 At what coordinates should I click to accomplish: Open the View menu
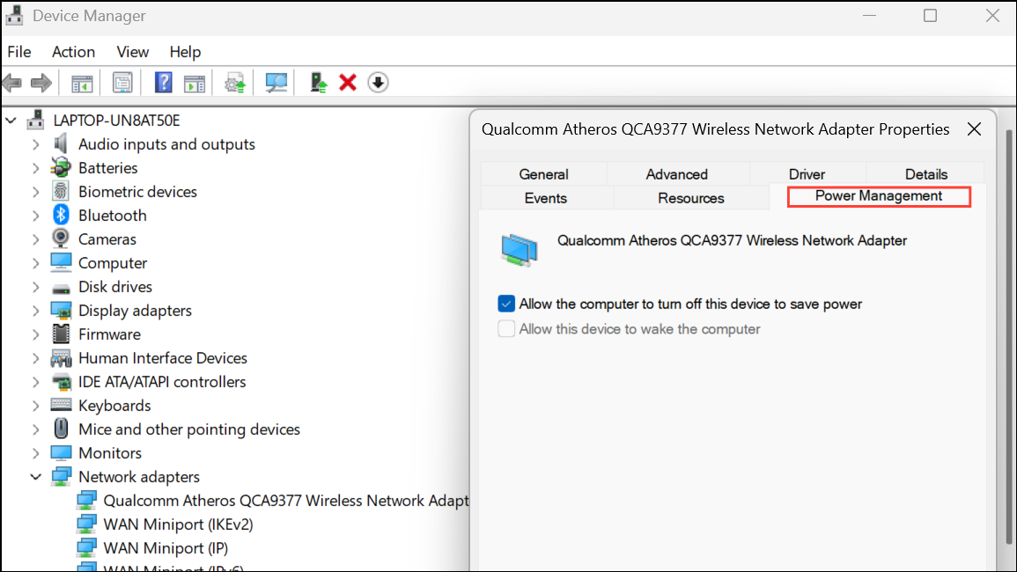(132, 52)
